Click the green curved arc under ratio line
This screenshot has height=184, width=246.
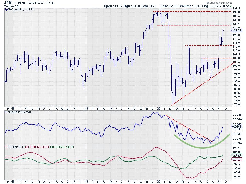202,147
